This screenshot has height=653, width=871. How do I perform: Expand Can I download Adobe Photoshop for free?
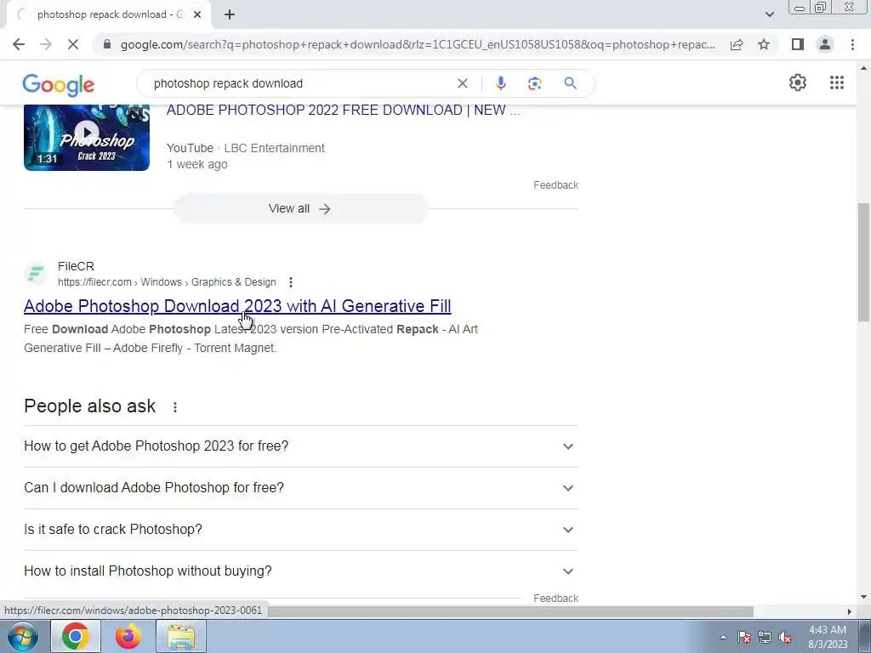click(x=300, y=488)
